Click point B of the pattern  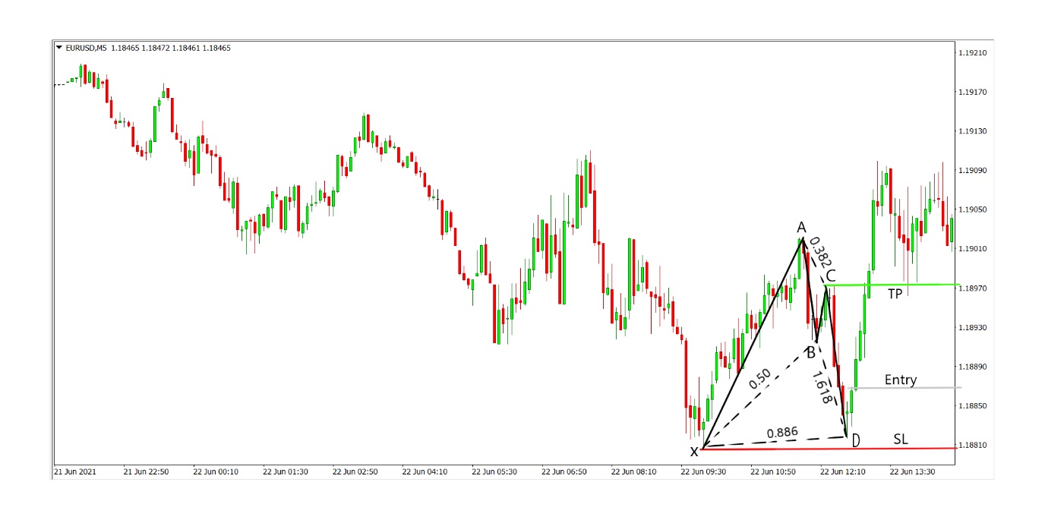[810, 351]
